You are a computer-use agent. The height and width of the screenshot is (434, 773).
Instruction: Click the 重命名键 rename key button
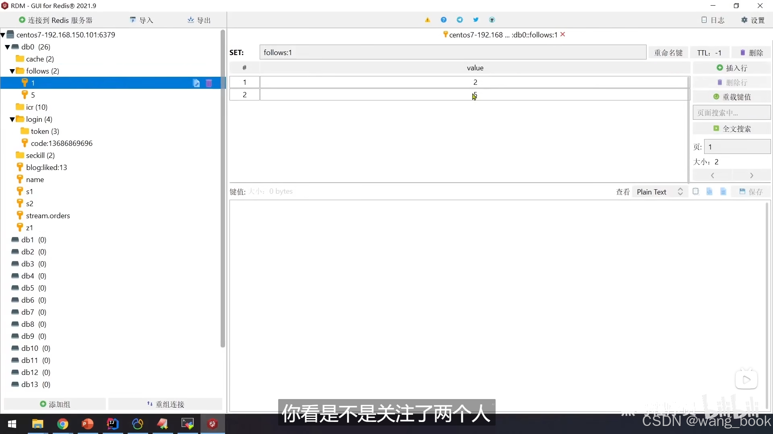668,53
